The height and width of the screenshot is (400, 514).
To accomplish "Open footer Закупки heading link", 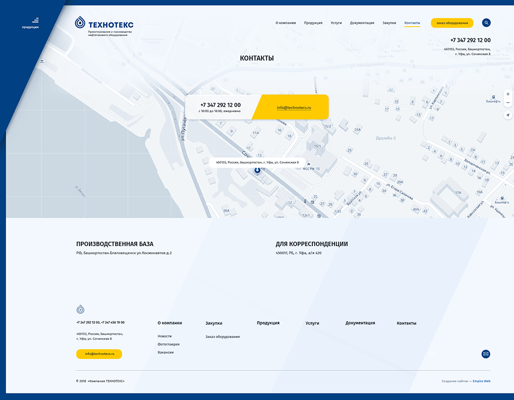I will pos(214,323).
